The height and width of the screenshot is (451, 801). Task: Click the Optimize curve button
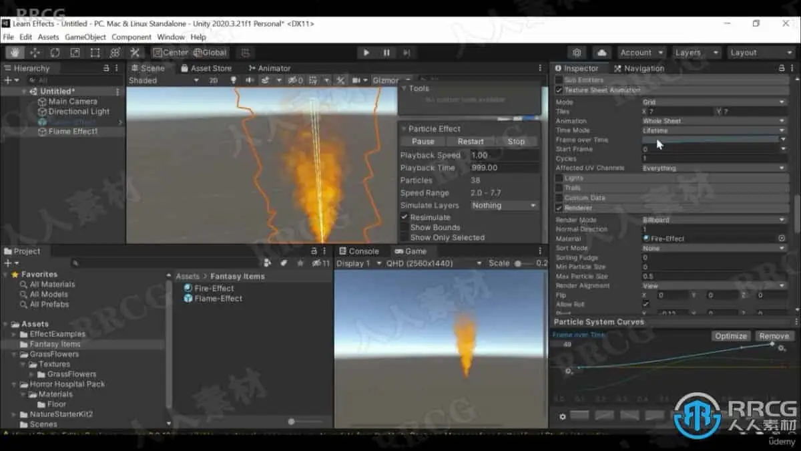click(731, 336)
